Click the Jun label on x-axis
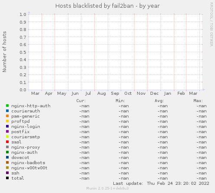This screenshot has width=215, height=193. pyautogui.click(x=75, y=93)
